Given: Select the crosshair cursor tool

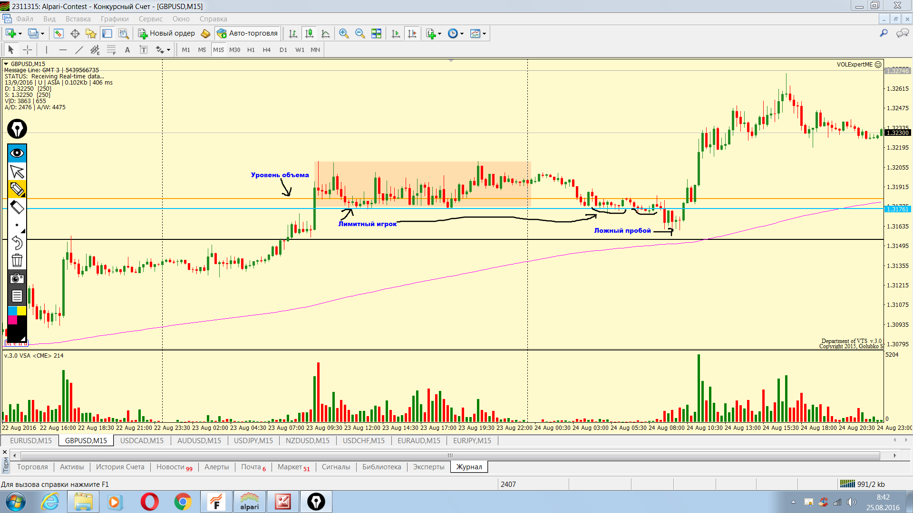Looking at the screenshot, I should [x=28, y=50].
